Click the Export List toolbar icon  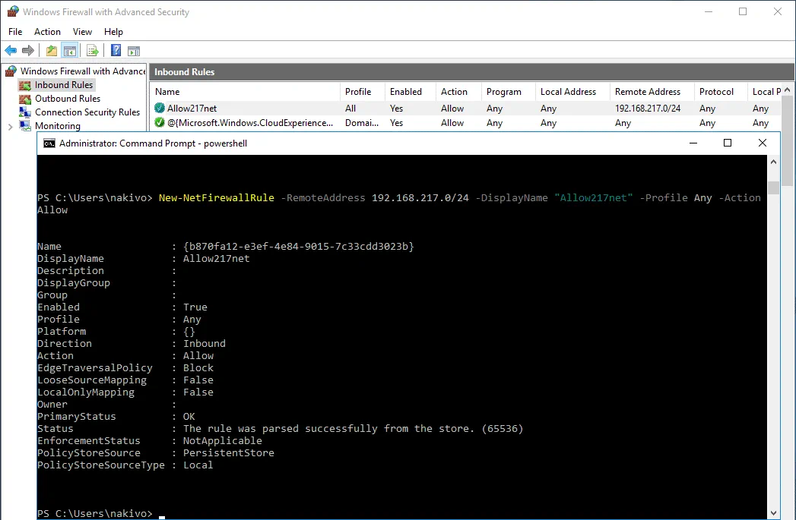(93, 51)
